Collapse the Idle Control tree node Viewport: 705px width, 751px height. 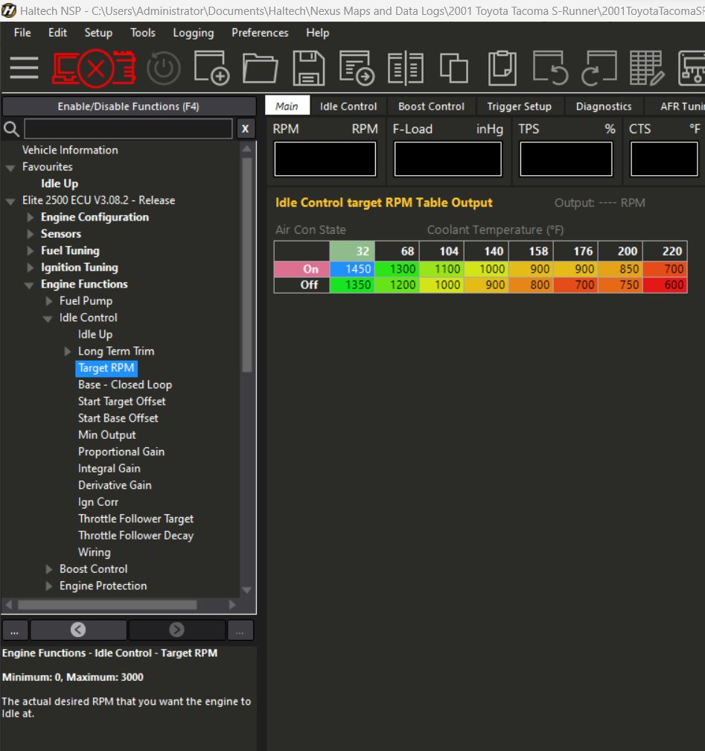48,319
